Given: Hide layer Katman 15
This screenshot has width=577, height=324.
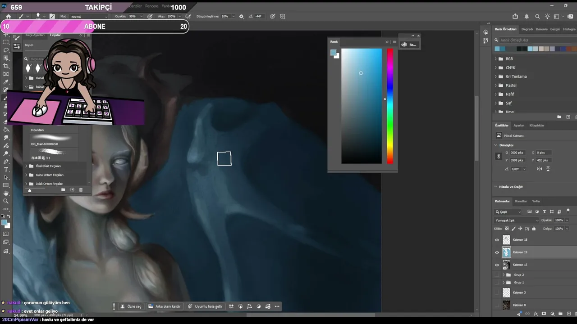Looking at the screenshot, I should pyautogui.click(x=497, y=265).
